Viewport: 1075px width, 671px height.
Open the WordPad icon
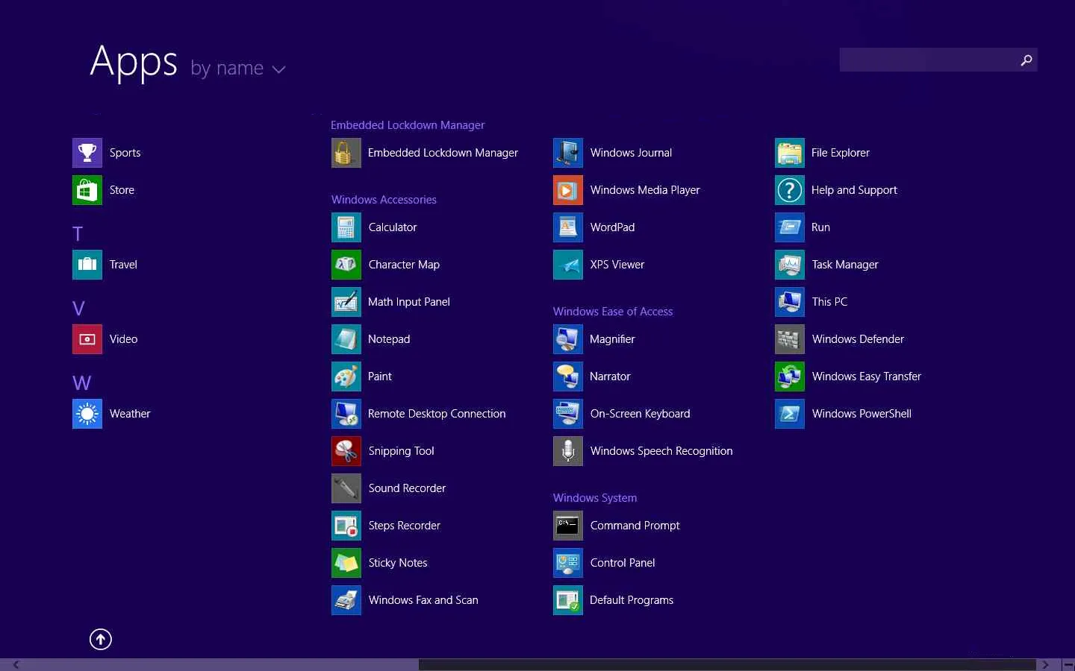568,227
